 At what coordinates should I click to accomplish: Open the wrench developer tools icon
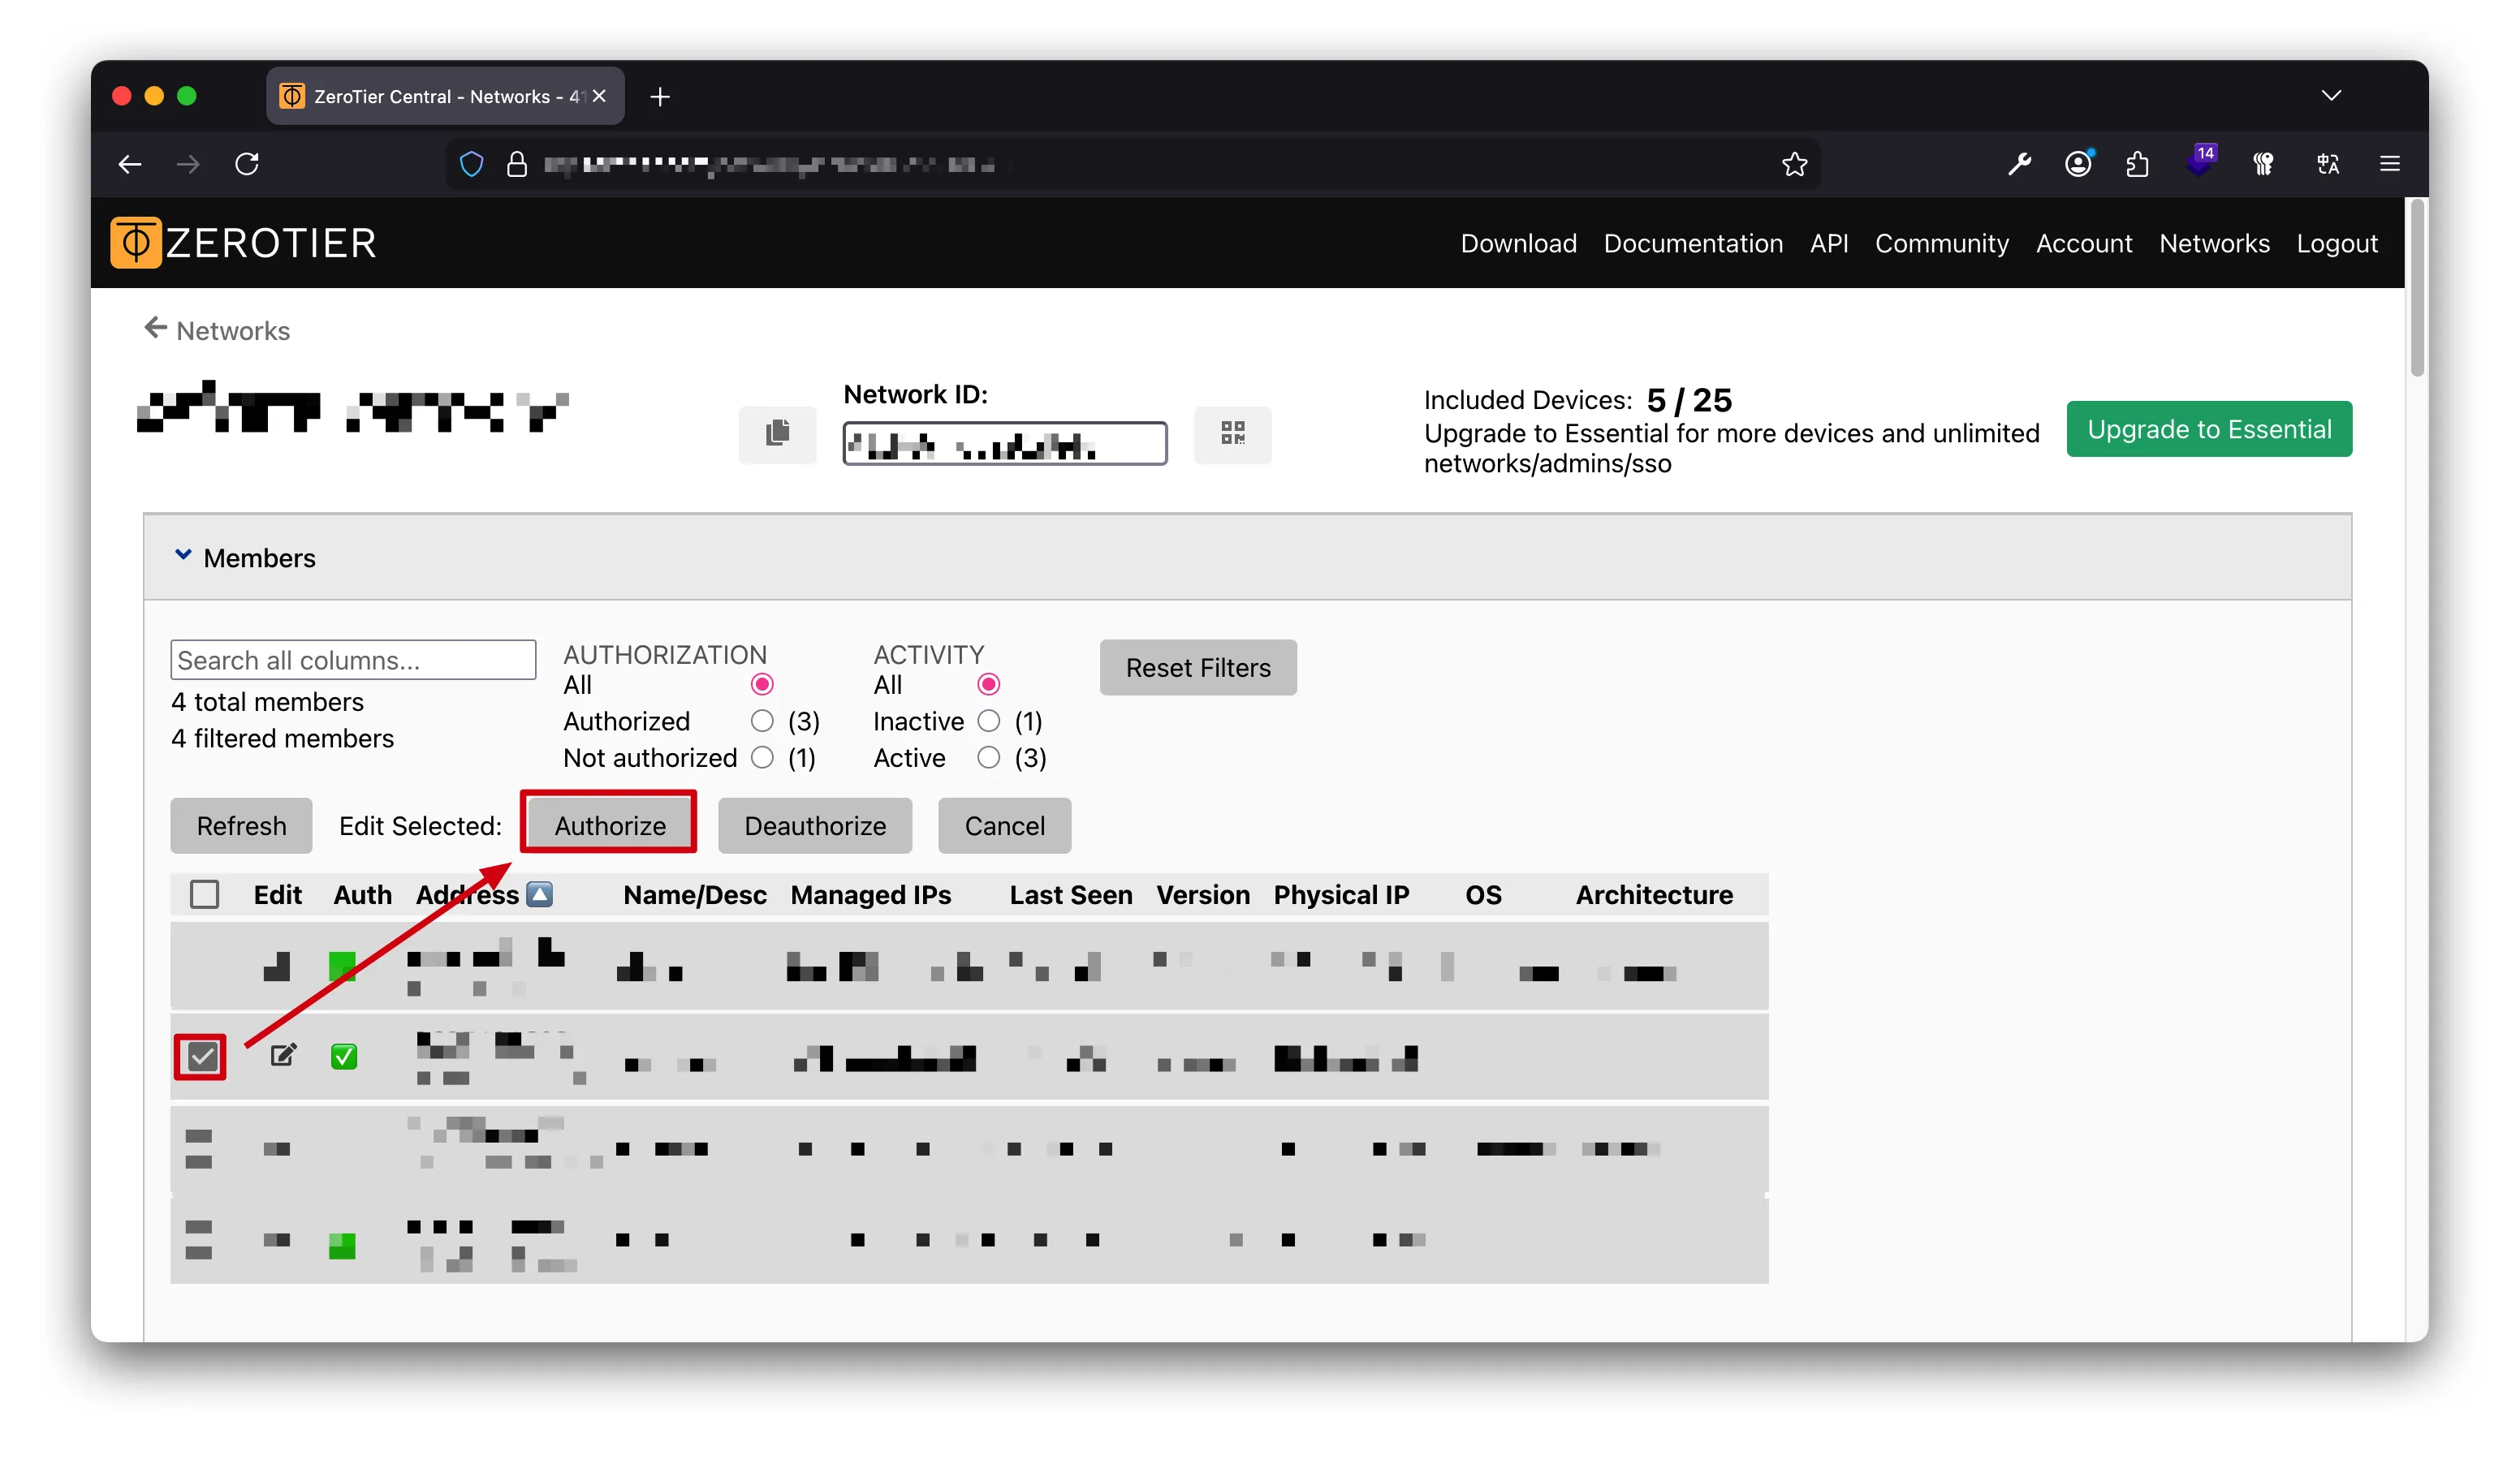(x=2020, y=164)
